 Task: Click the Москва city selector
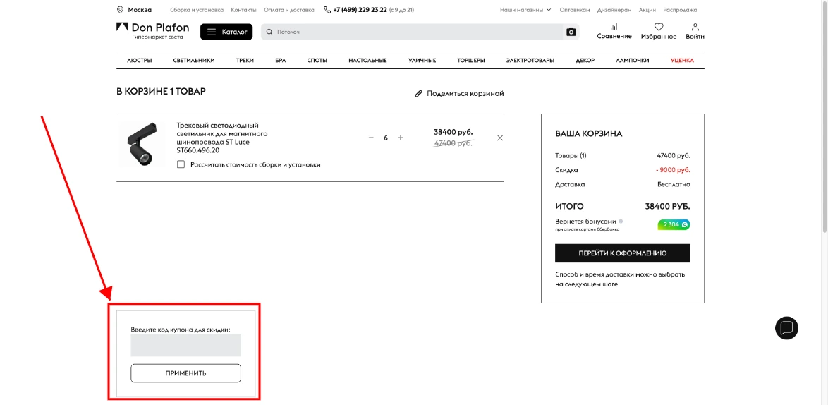[x=140, y=9]
